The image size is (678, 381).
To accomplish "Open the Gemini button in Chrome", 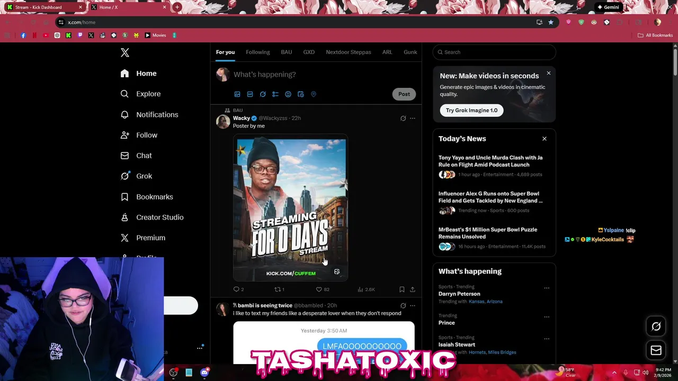I will pyautogui.click(x=608, y=7).
